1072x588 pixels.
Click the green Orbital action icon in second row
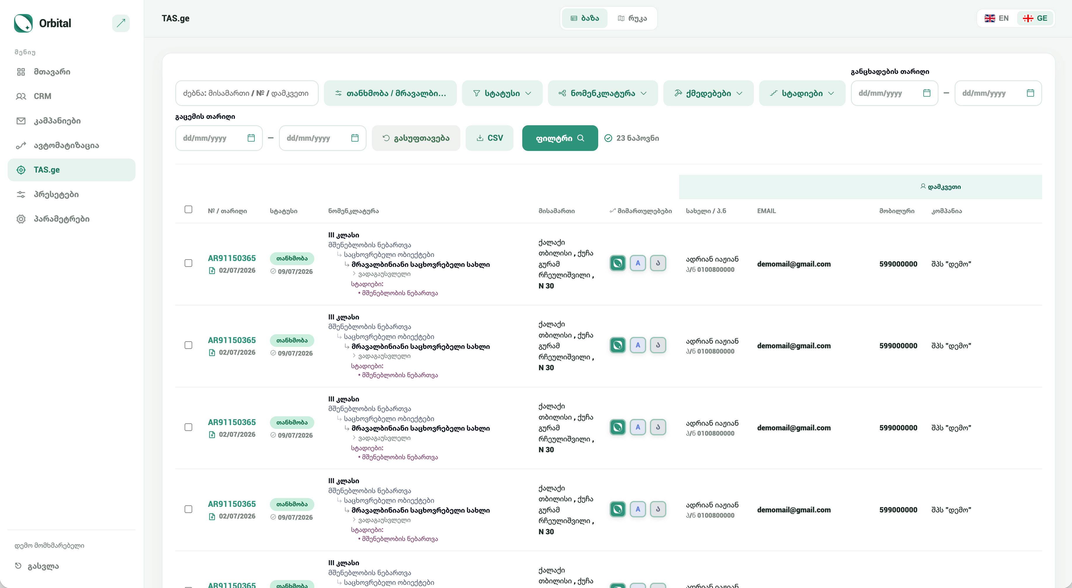coord(617,345)
